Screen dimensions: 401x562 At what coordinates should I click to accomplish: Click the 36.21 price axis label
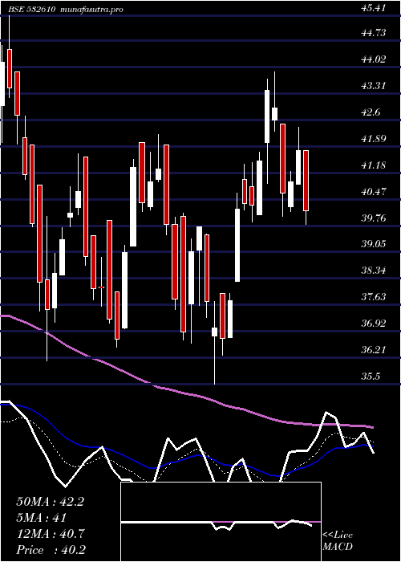[374, 350]
